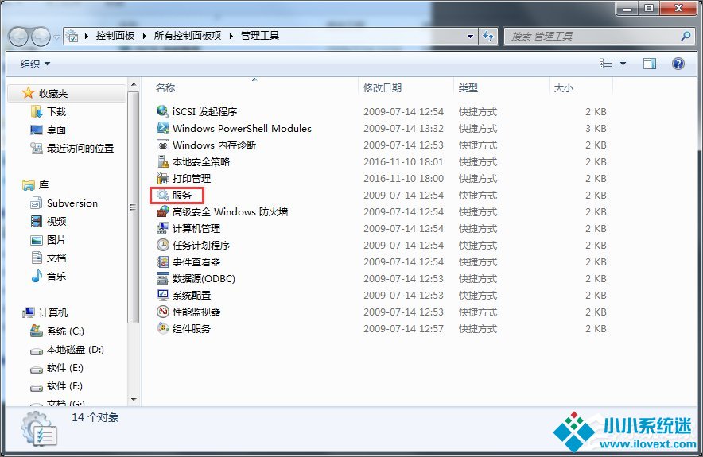This screenshot has height=457, width=703.
Task: Select the 系统配置 icon
Action: 163,295
